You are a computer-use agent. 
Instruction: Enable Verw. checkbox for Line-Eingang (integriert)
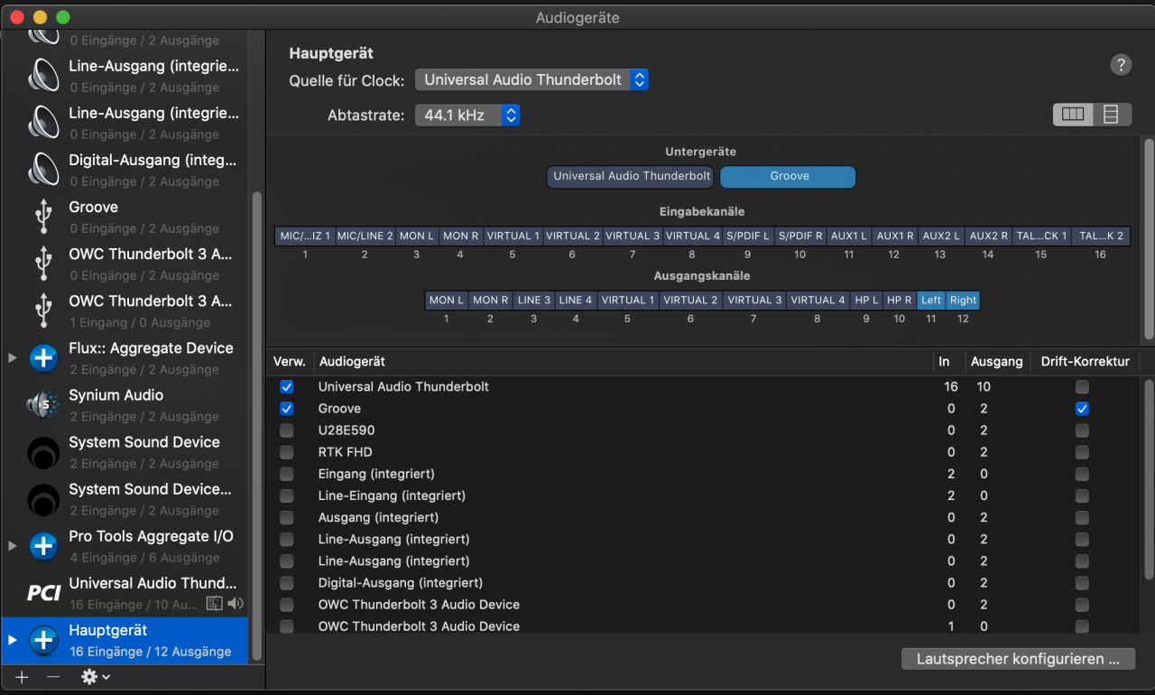(287, 496)
